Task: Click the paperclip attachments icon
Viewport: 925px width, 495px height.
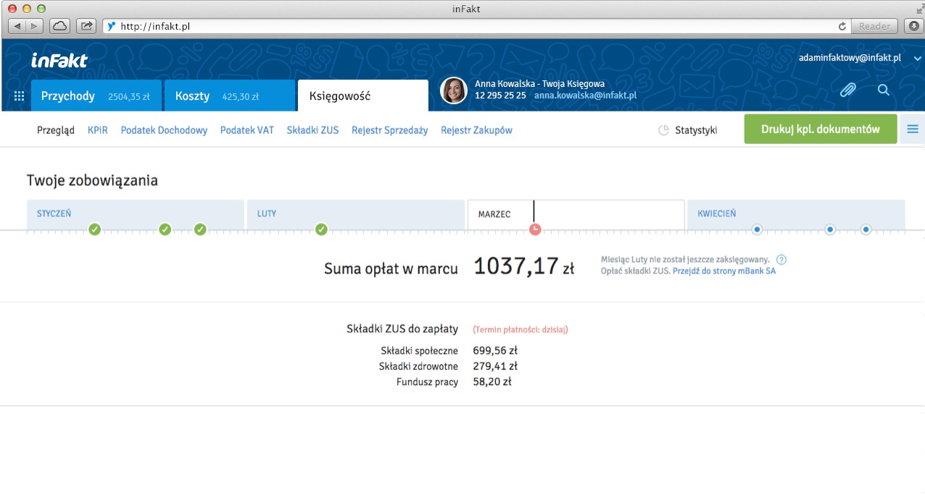Action: (x=847, y=90)
